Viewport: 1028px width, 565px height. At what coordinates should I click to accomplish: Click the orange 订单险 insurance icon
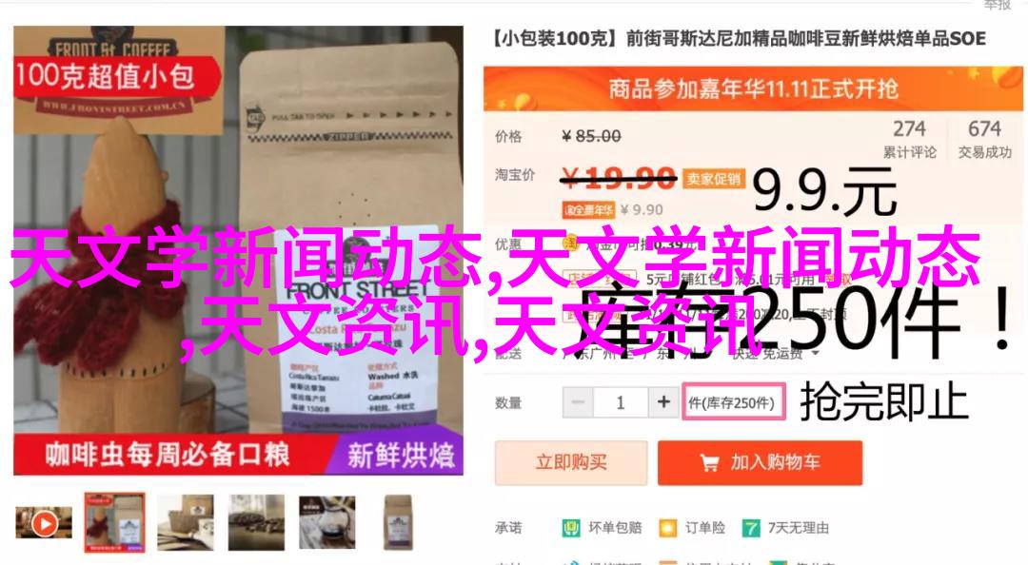pyautogui.click(x=668, y=528)
